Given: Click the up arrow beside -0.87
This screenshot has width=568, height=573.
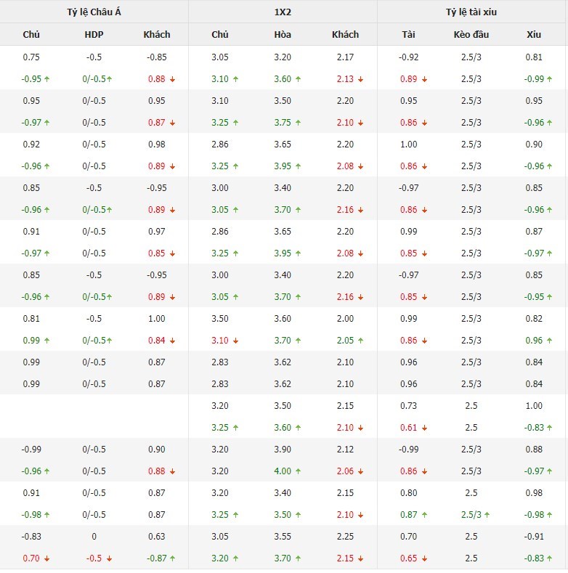Looking at the screenshot, I should [x=172, y=558].
